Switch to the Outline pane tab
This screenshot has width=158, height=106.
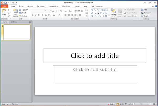point(14,22)
